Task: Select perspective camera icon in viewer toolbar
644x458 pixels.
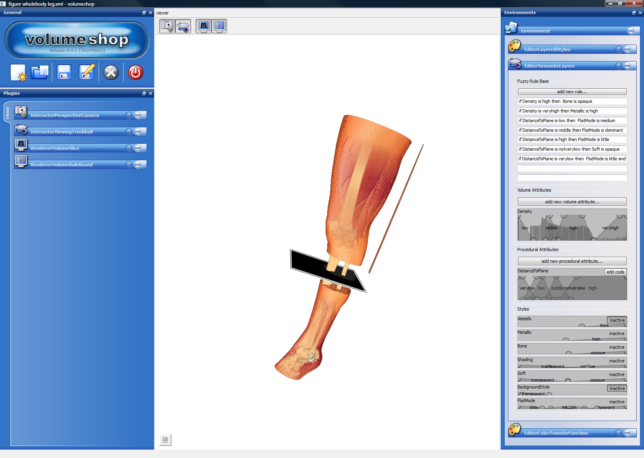Action: 167,27
